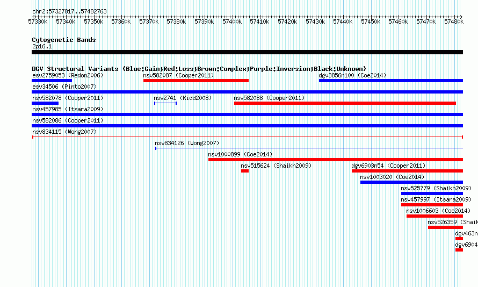Open the dgv463n variant label
Viewport: 478px width, 287px height.
466,233
